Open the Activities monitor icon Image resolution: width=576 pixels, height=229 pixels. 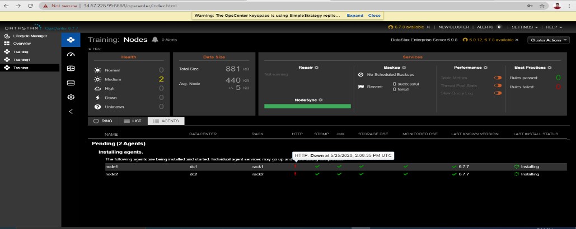click(x=71, y=69)
